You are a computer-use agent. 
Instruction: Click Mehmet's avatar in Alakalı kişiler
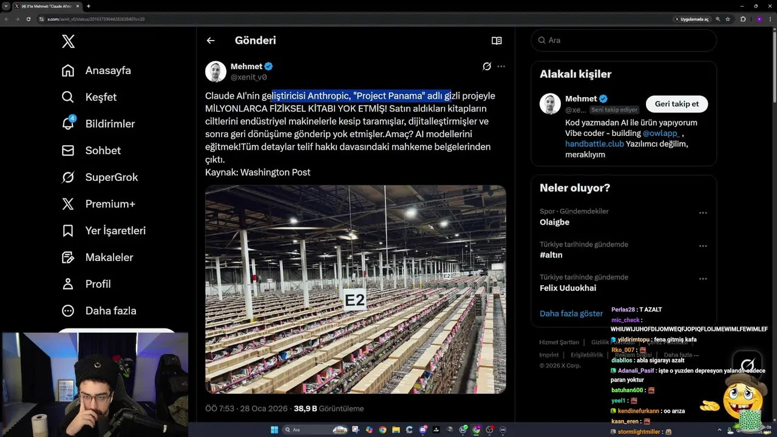550,104
